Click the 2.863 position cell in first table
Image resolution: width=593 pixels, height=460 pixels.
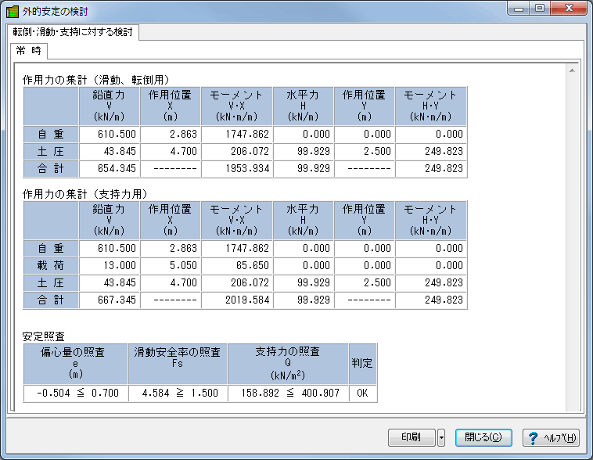[x=171, y=135]
